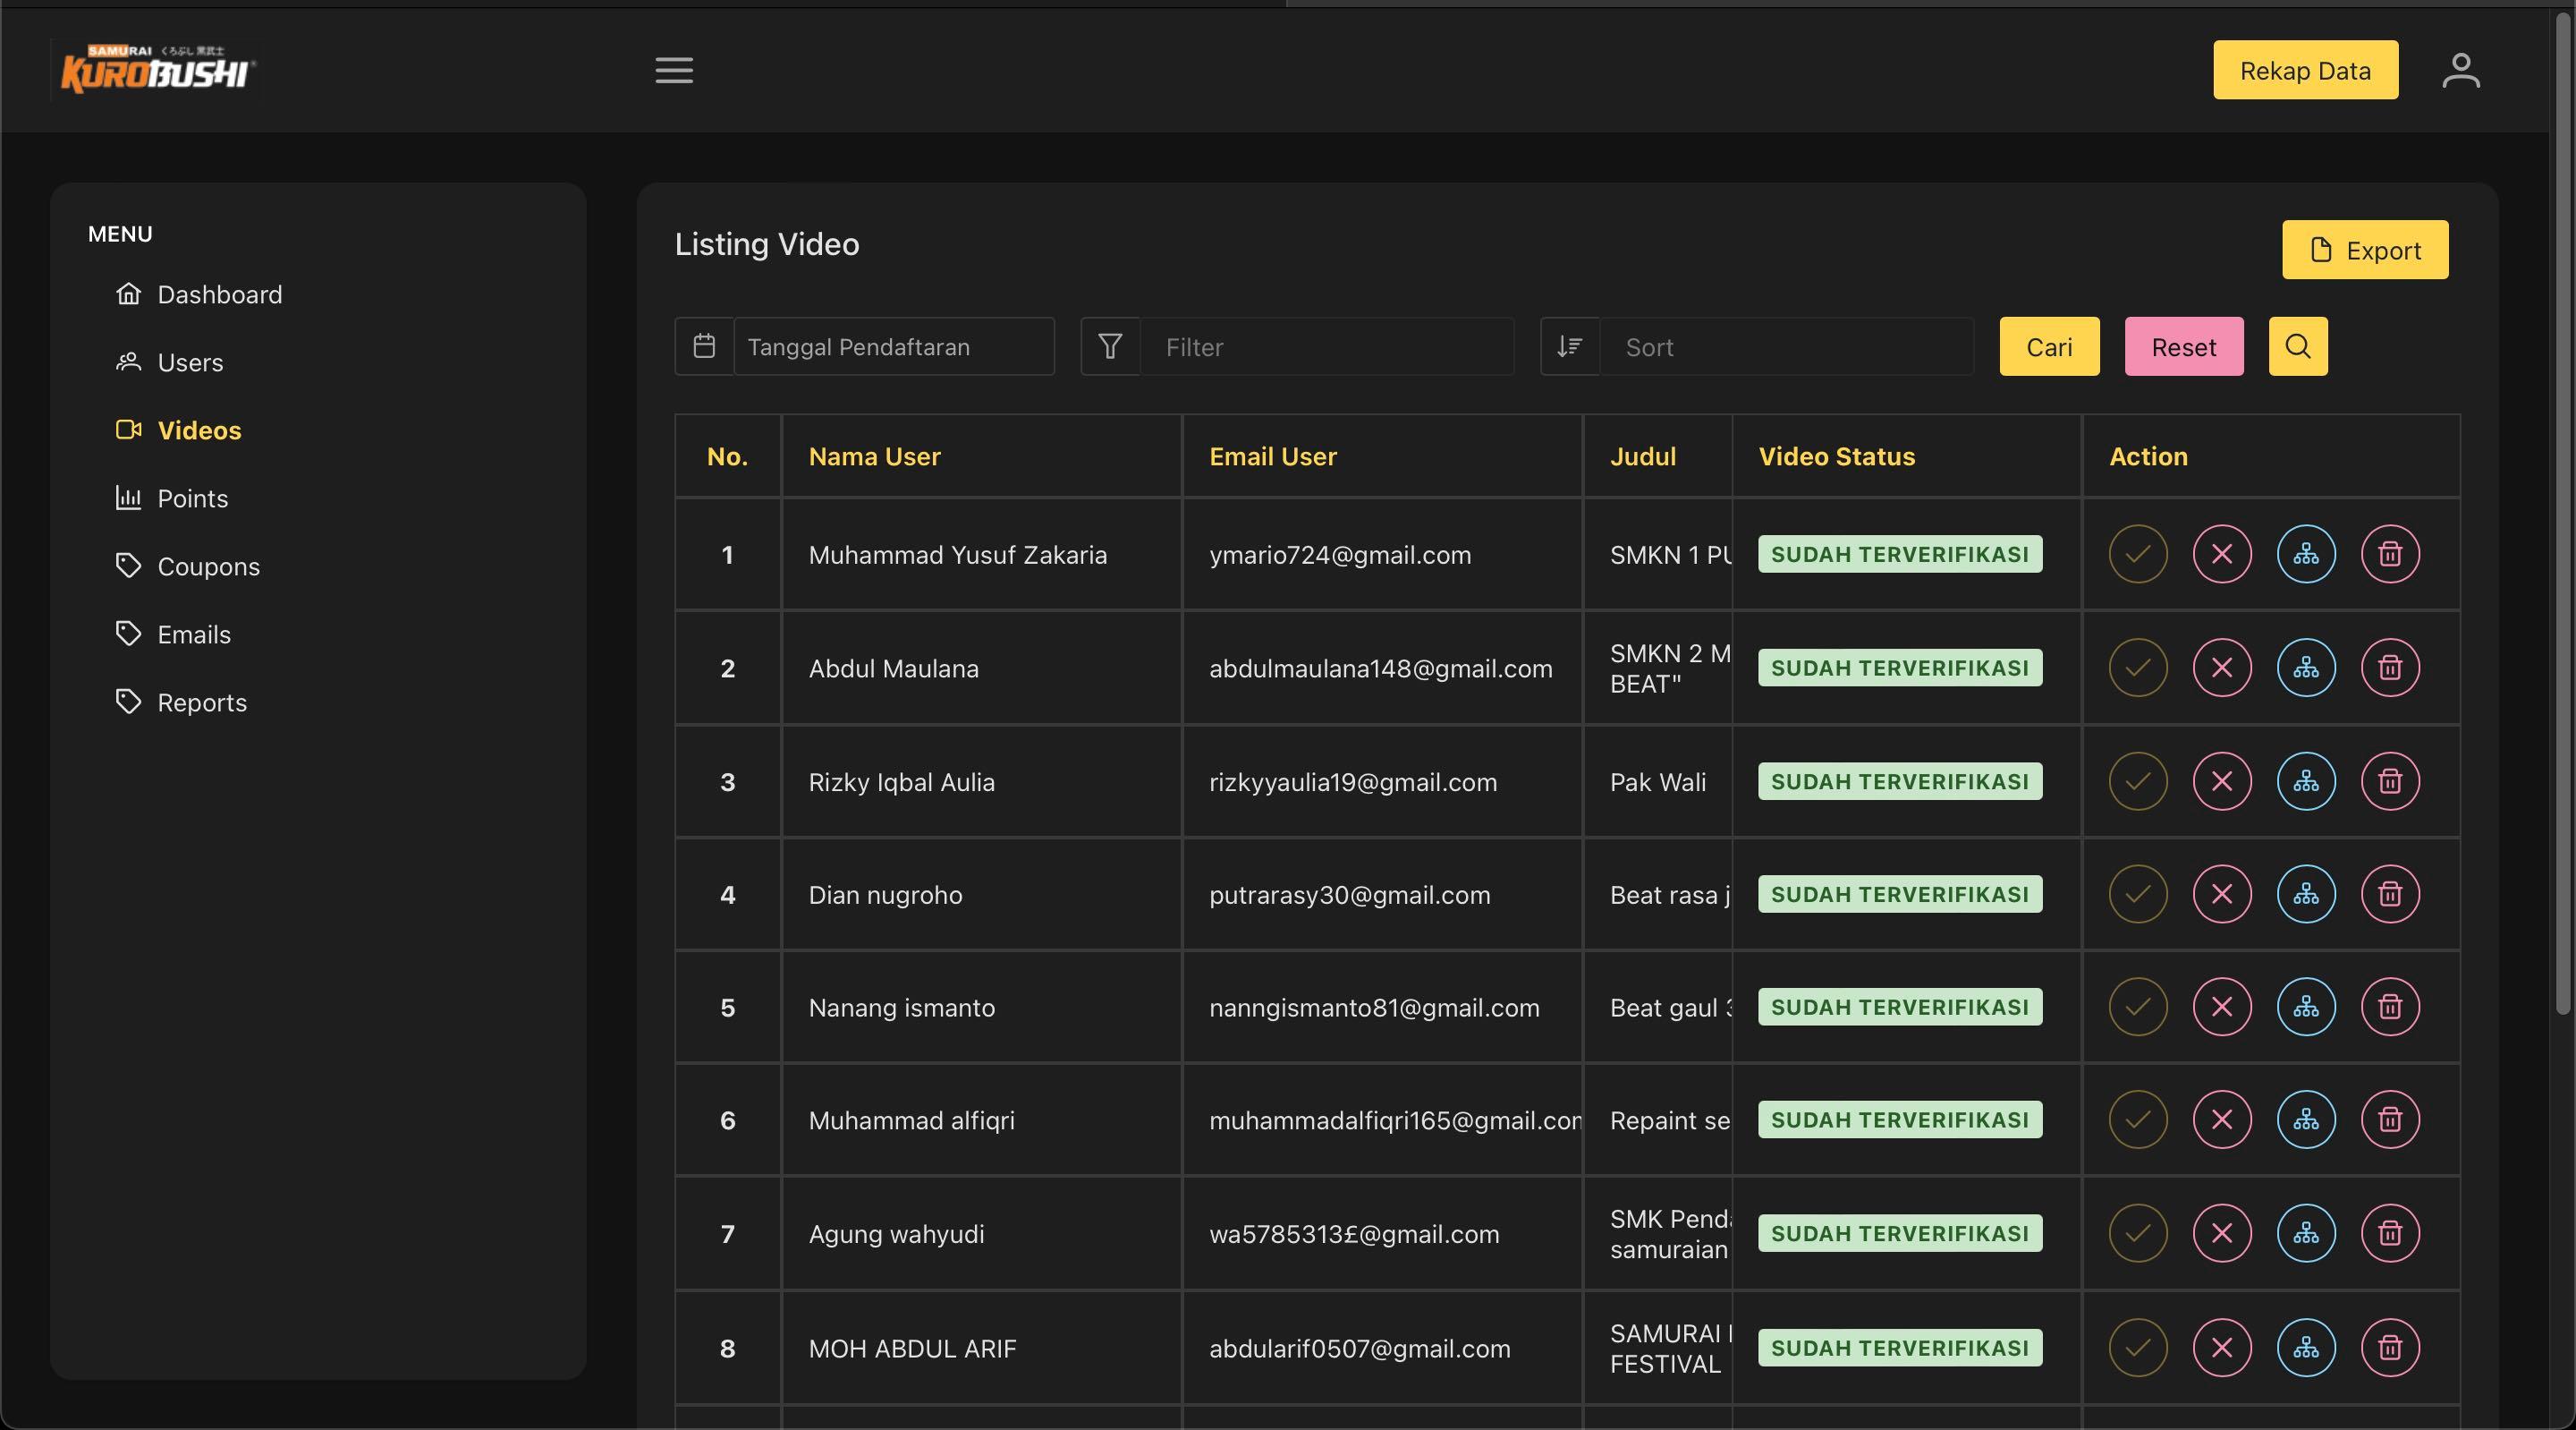
Task: Open Reports in the sidebar menu
Action: tap(181, 702)
